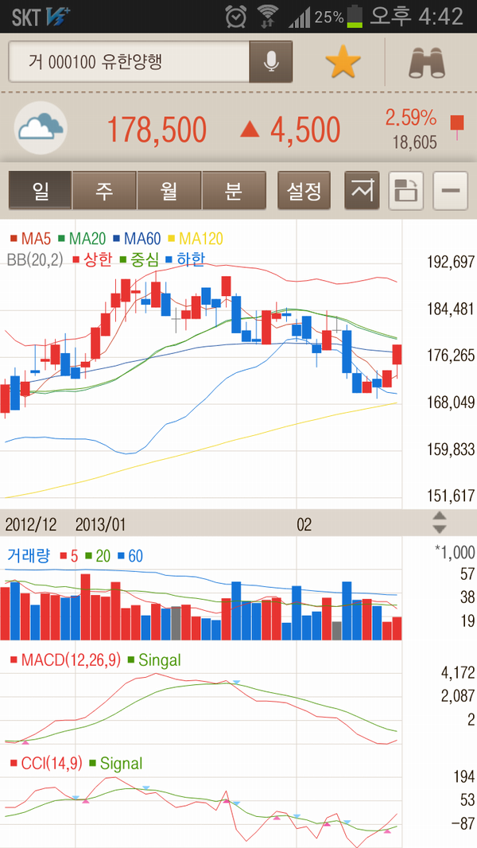This screenshot has height=848, width=477.
Task: Tap the 2013/01 date axis label
Action: point(100,524)
